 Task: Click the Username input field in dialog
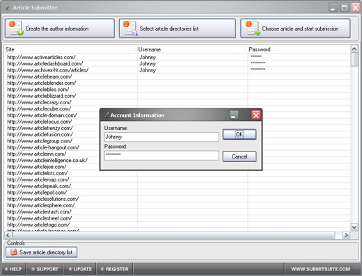click(x=162, y=137)
